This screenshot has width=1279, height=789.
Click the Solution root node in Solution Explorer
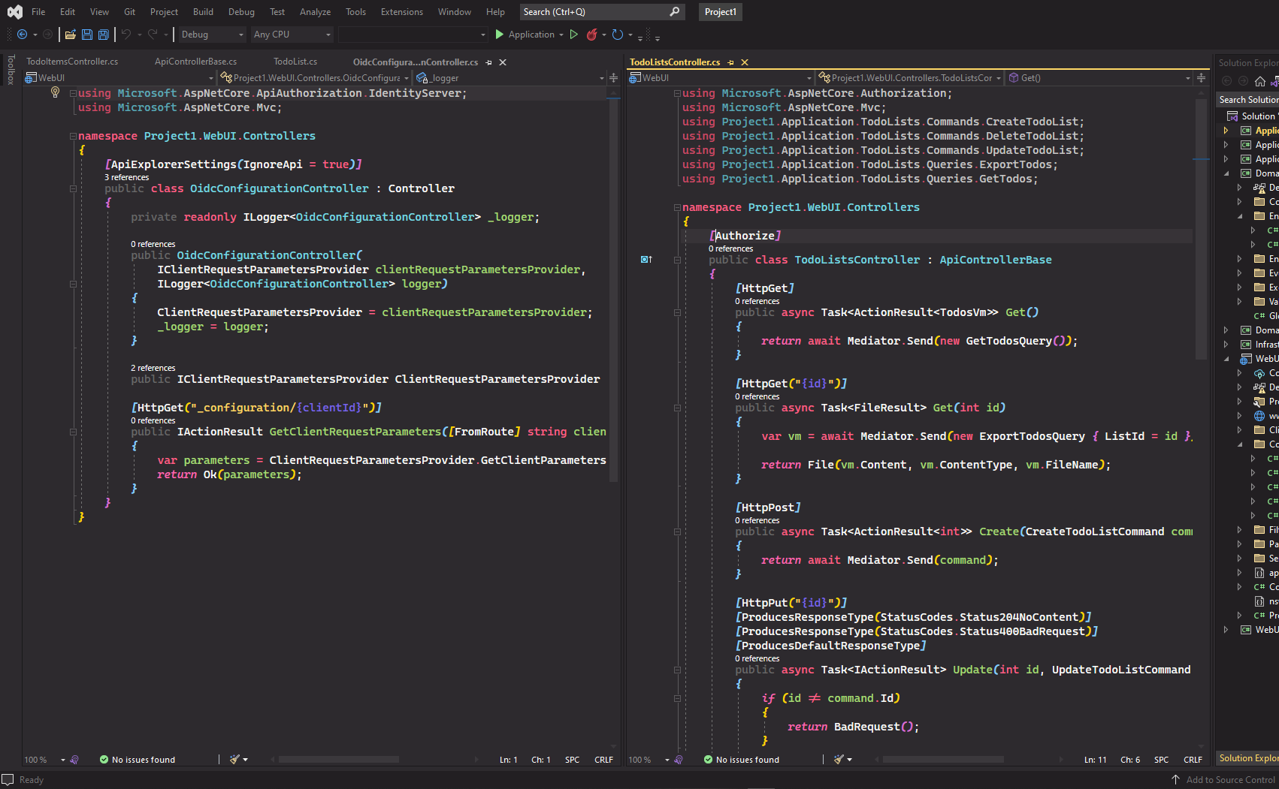pyautogui.click(x=1252, y=116)
